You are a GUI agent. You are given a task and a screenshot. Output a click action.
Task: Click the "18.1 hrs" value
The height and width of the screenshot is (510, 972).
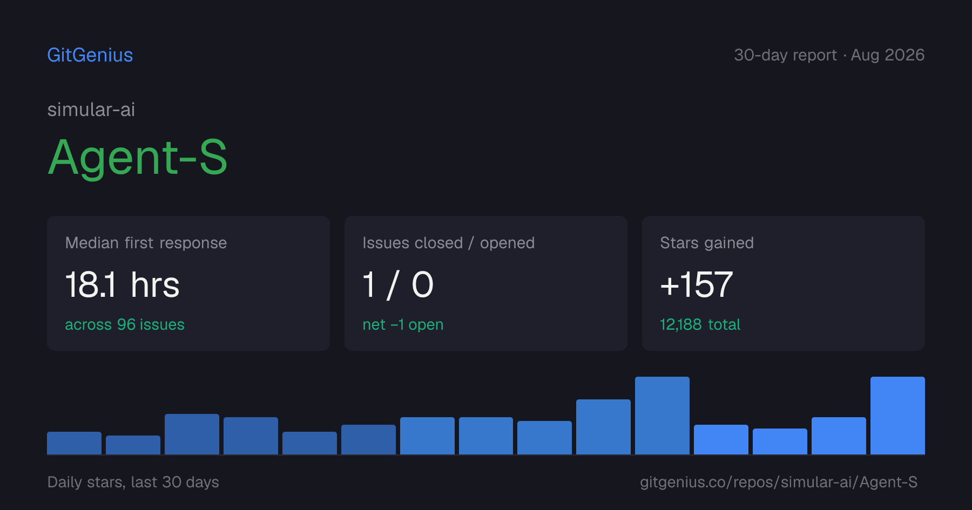[123, 284]
